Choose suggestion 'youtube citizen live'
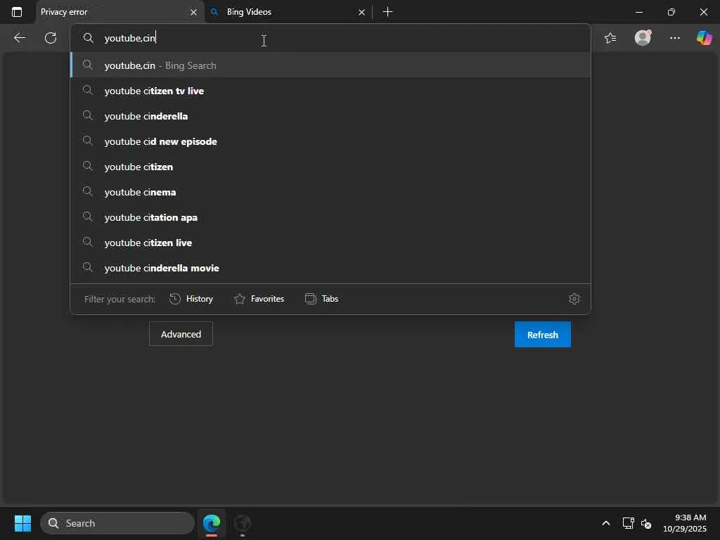The height and width of the screenshot is (540, 720). coord(330,243)
